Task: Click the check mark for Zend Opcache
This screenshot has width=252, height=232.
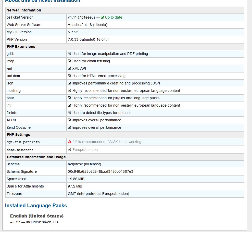Action: 69,127
